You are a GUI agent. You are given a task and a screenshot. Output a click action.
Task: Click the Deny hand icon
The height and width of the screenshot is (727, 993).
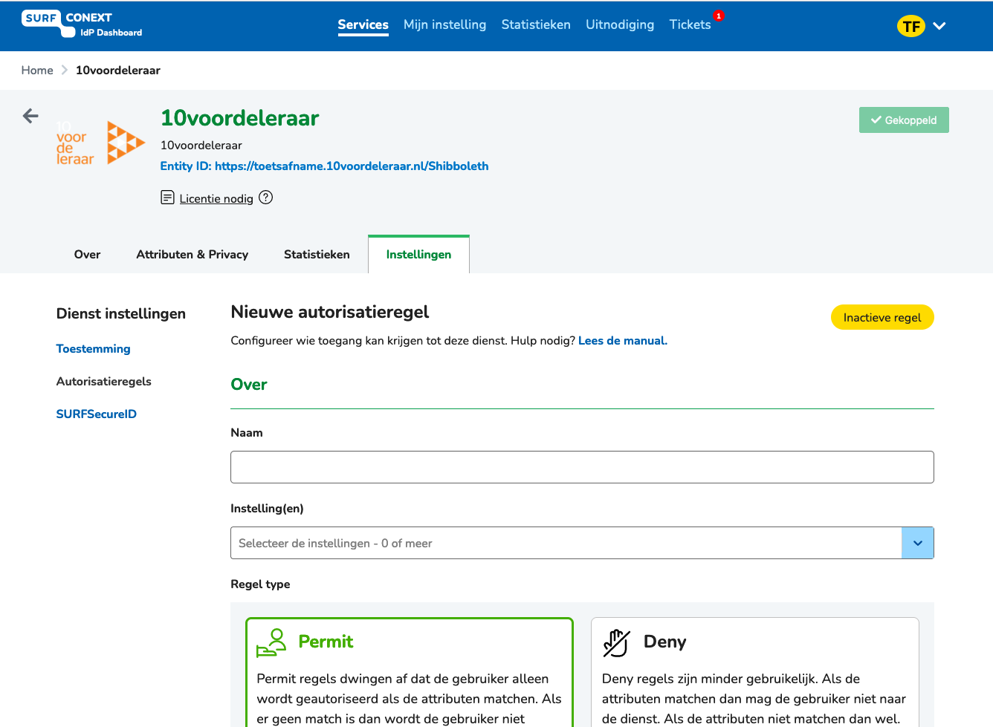pyautogui.click(x=616, y=642)
